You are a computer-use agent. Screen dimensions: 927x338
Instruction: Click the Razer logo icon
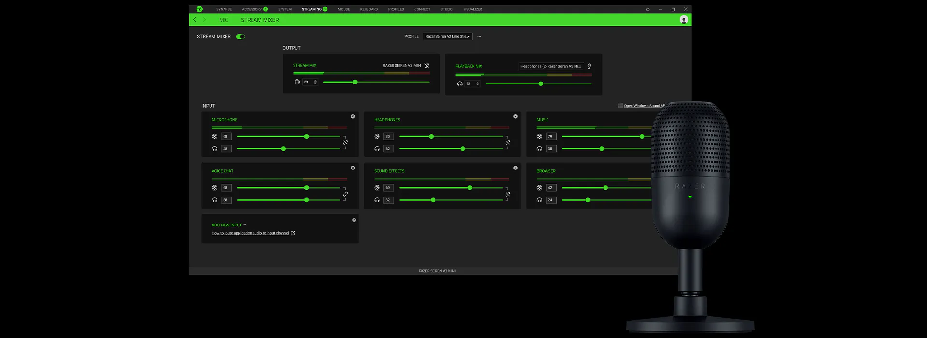click(x=199, y=9)
